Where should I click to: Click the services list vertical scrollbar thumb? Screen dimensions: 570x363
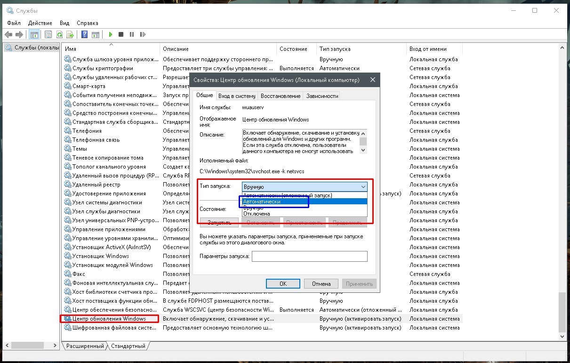562,313
